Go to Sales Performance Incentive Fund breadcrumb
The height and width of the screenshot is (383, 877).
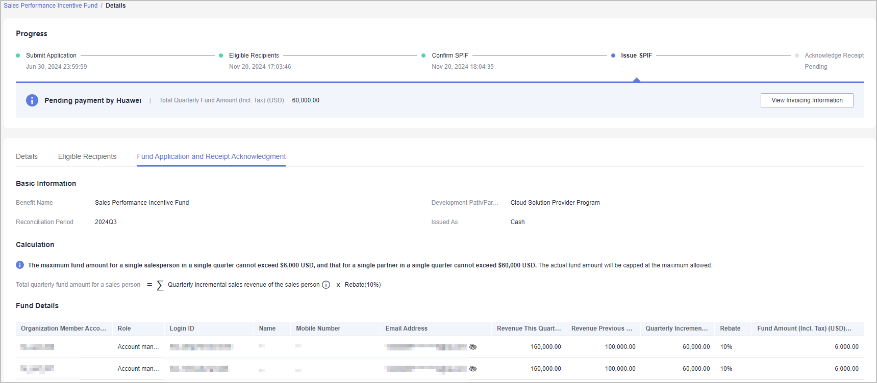[x=51, y=6]
